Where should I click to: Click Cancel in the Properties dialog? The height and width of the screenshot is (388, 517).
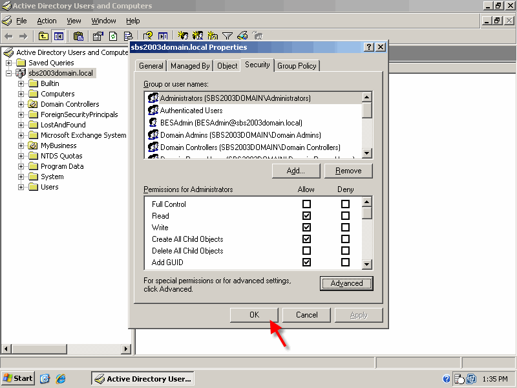306,315
